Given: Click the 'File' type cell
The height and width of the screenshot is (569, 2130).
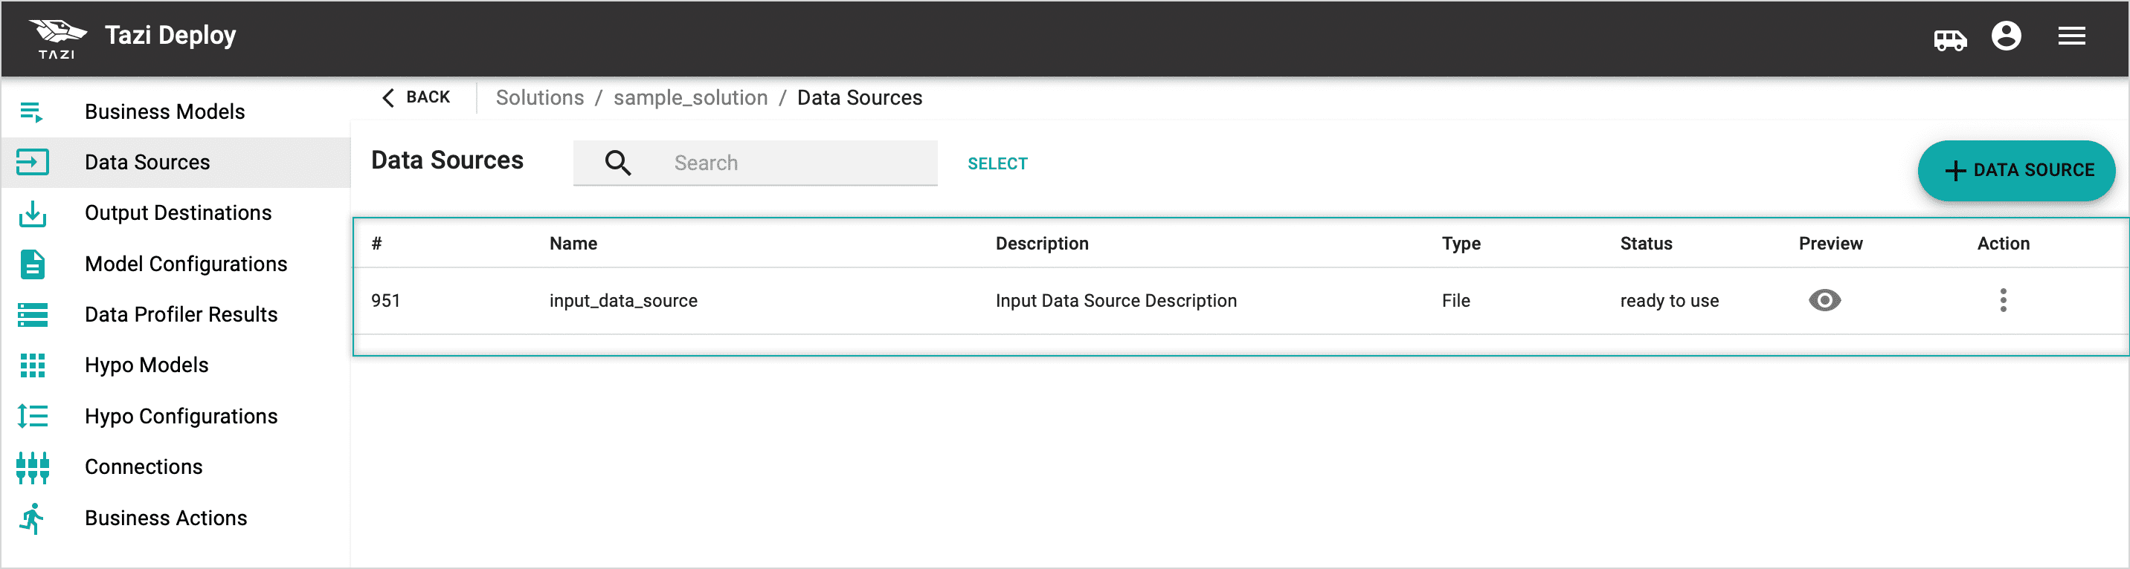Looking at the screenshot, I should 1455,301.
